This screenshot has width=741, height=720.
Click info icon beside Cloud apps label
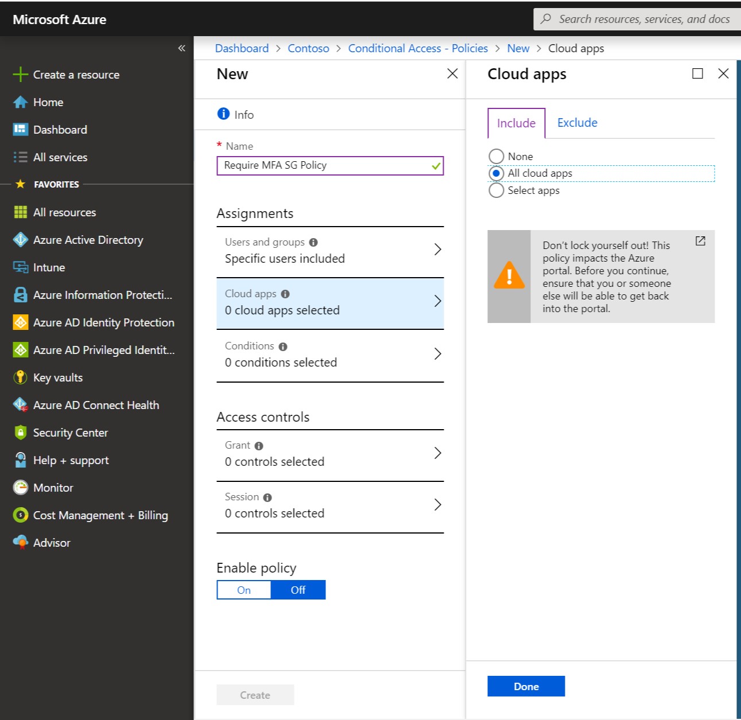click(x=285, y=294)
